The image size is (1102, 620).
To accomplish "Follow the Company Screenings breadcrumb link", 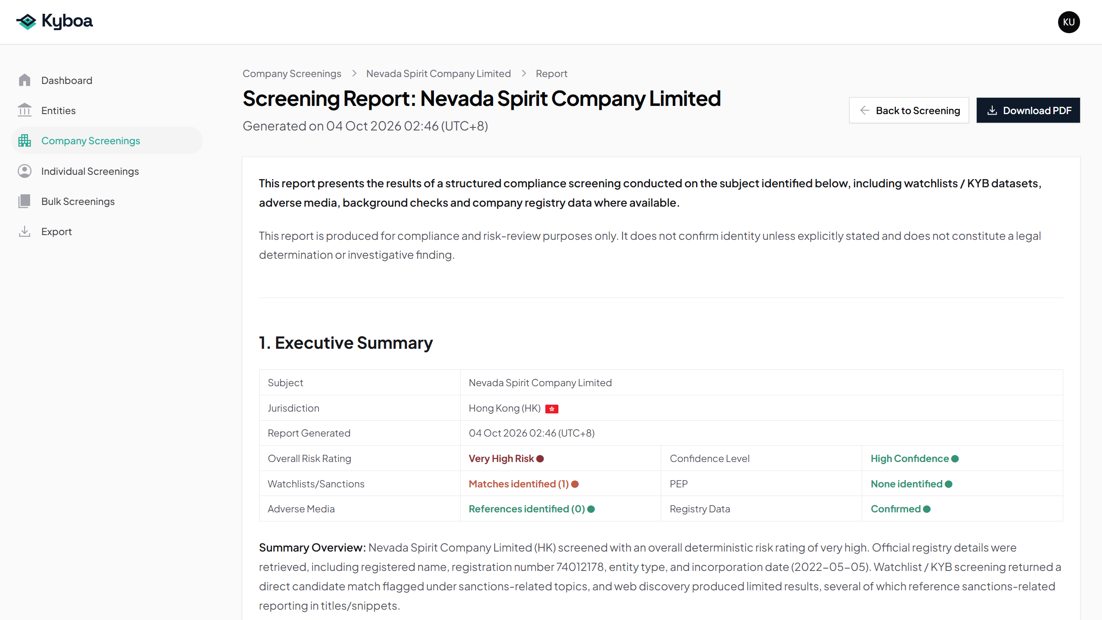I will tap(292, 74).
